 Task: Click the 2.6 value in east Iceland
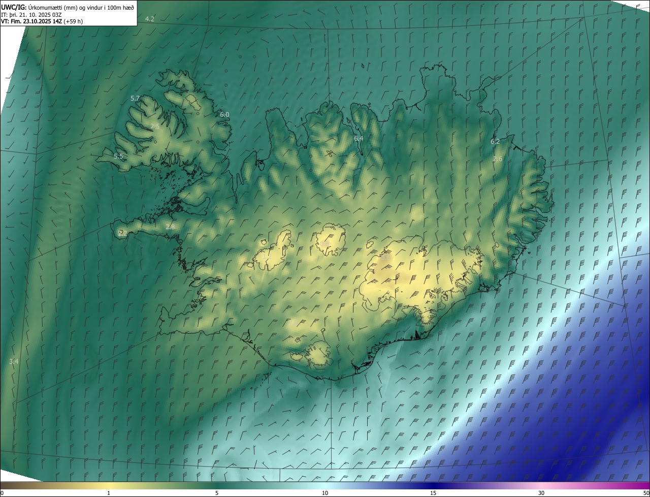pyautogui.click(x=498, y=159)
